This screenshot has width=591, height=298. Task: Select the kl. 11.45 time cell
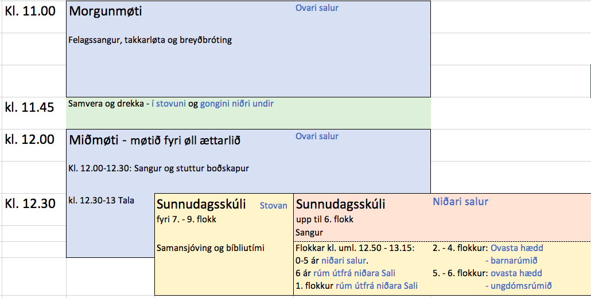(x=30, y=108)
